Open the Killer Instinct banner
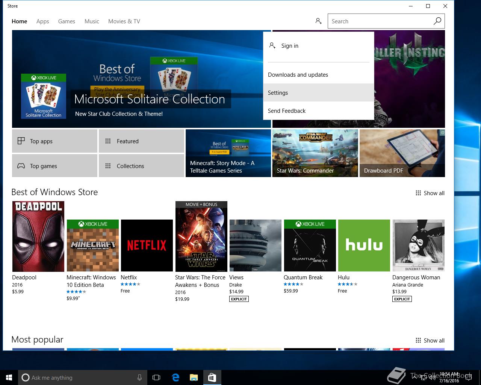 click(x=410, y=79)
